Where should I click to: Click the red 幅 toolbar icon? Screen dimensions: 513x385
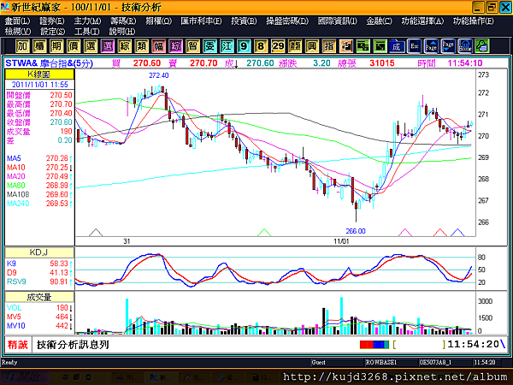[159, 46]
